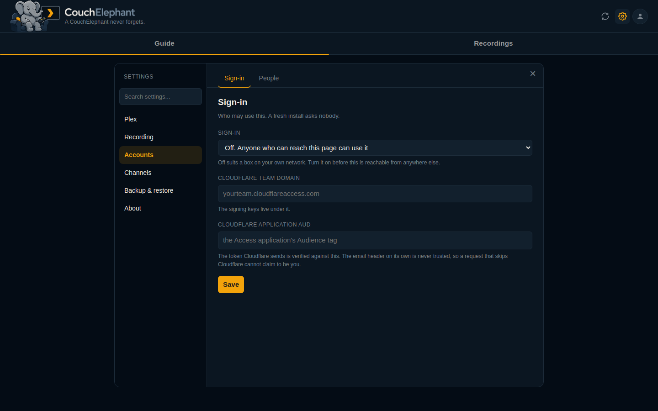Open Backup & restore settings

click(x=160, y=190)
